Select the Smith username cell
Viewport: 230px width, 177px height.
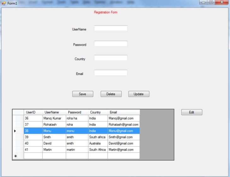click(x=54, y=137)
